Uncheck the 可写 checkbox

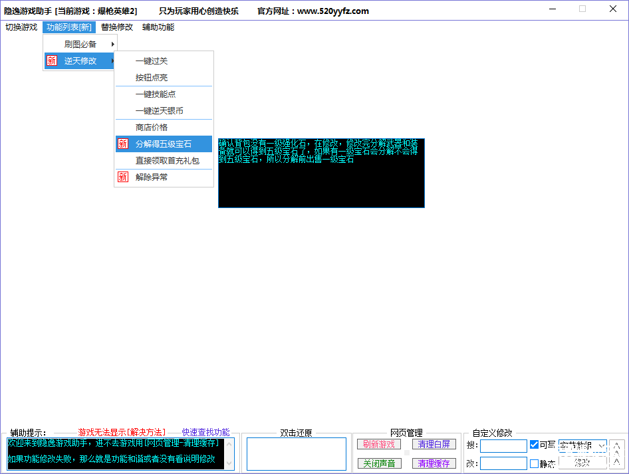coord(534,445)
